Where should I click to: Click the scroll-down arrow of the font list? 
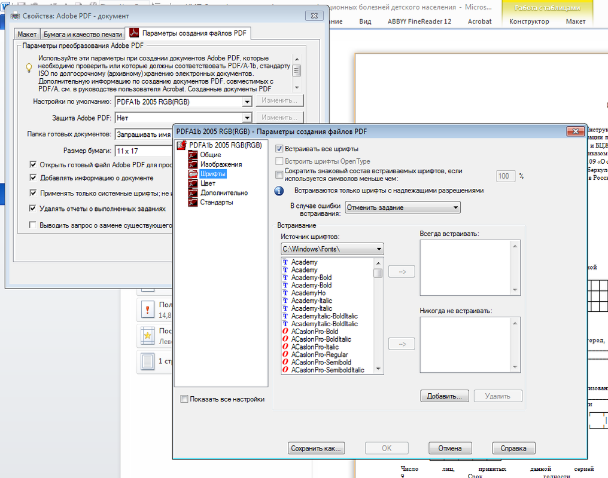[378, 369]
